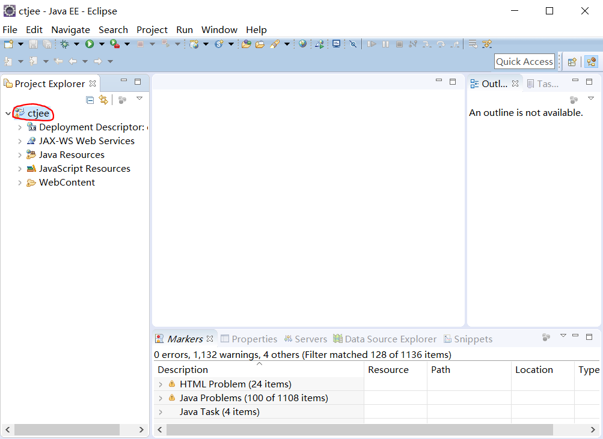
Task: Open the Web Browser globe icon
Action: (x=302, y=44)
